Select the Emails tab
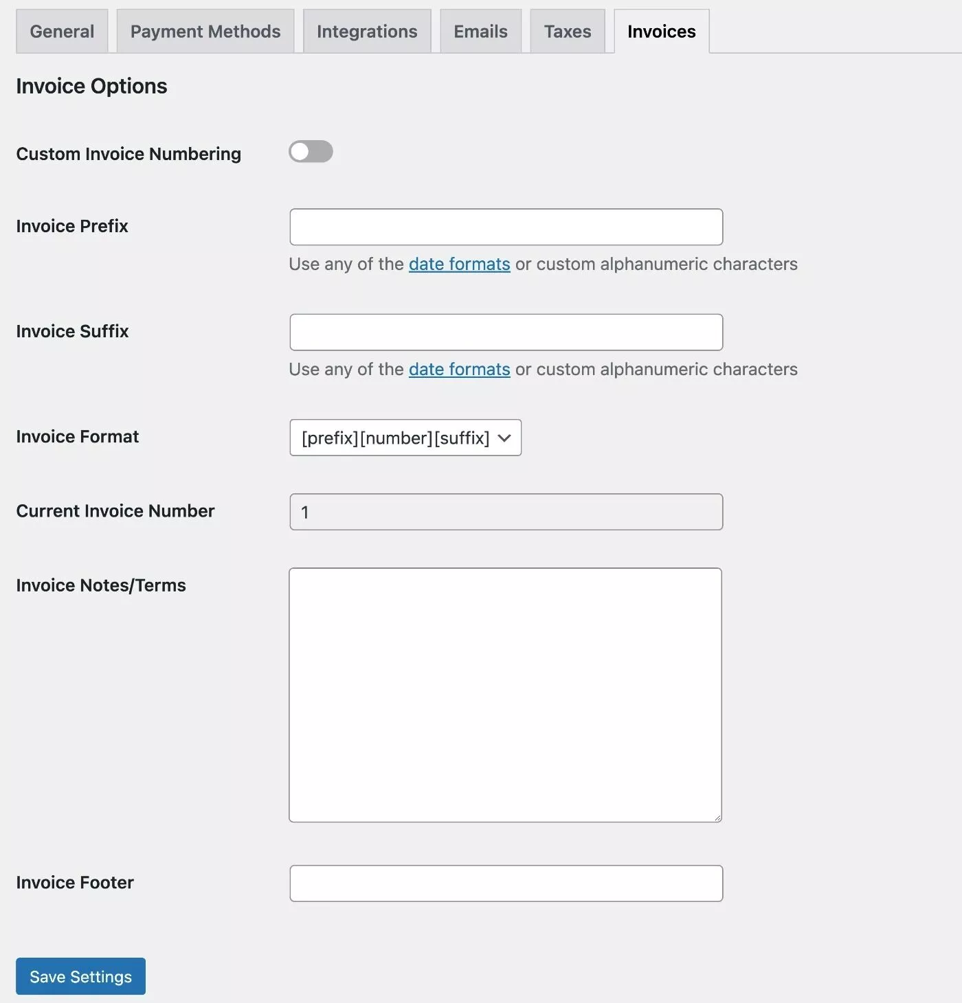 coord(480,32)
